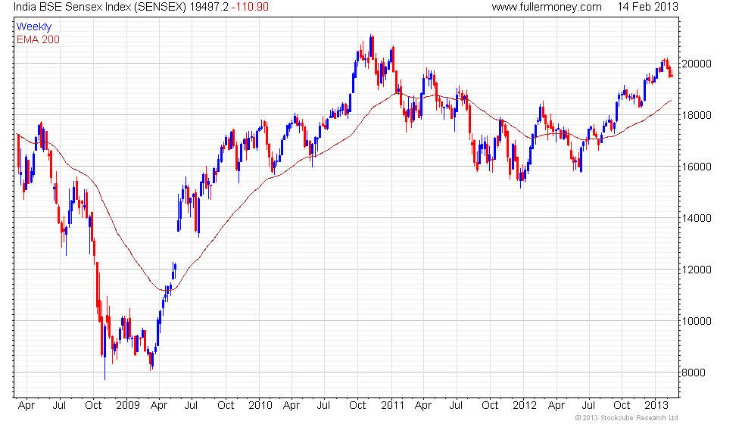This screenshot has width=742, height=424.
Task: Select the 2009 year label on time axis
Action: point(128,406)
